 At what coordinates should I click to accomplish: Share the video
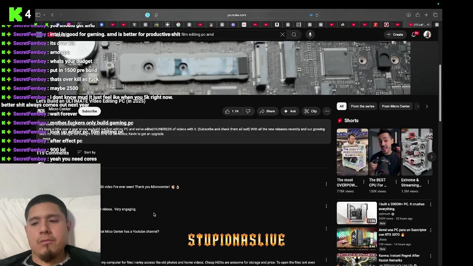[267, 111]
